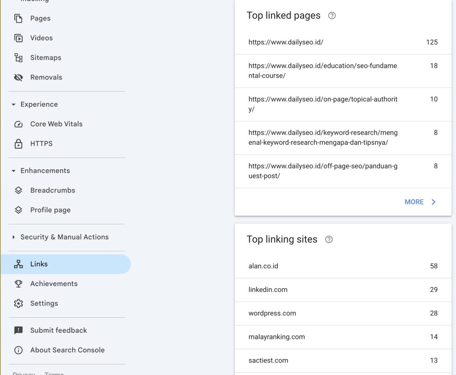Select the Links menu item
The image size is (456, 375).
click(65, 264)
